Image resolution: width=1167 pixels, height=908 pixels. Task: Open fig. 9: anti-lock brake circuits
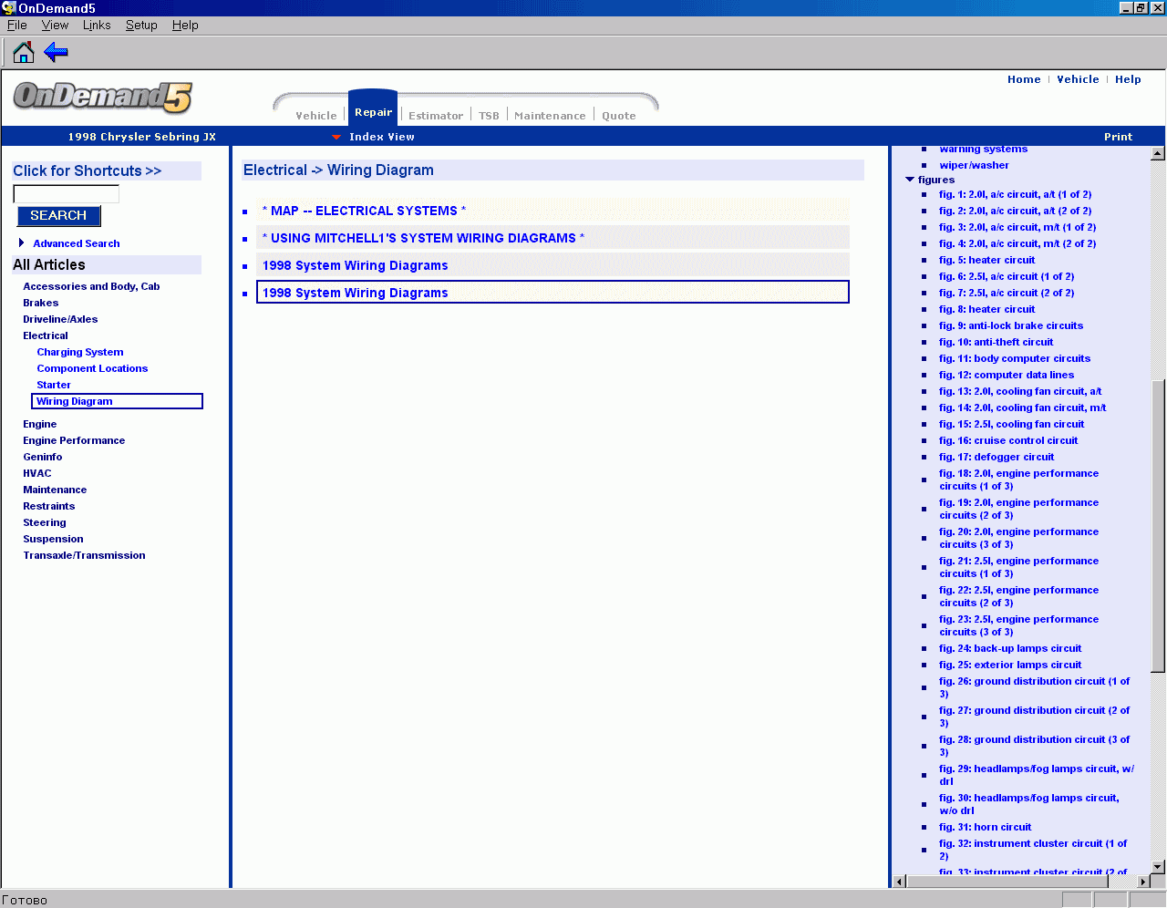coord(1011,325)
